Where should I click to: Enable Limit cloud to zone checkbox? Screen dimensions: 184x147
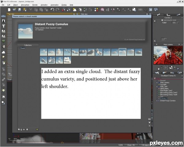tap(162, 20)
